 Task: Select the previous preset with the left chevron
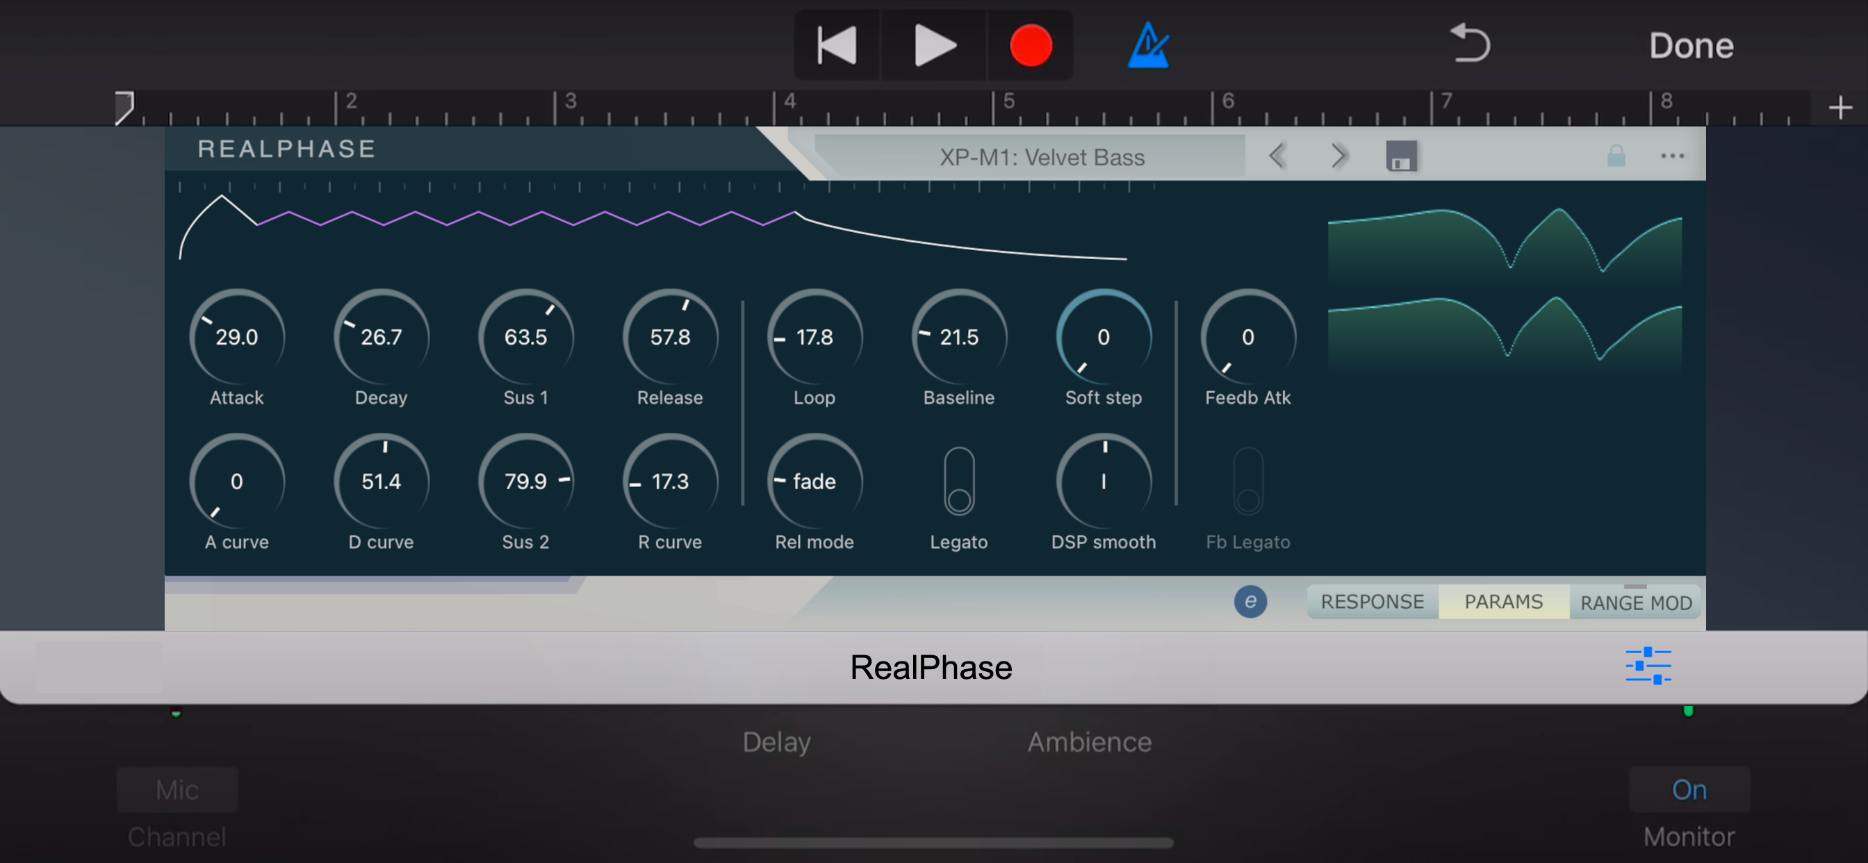1278,156
